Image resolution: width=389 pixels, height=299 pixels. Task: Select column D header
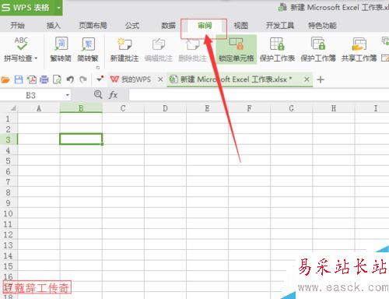coord(165,108)
